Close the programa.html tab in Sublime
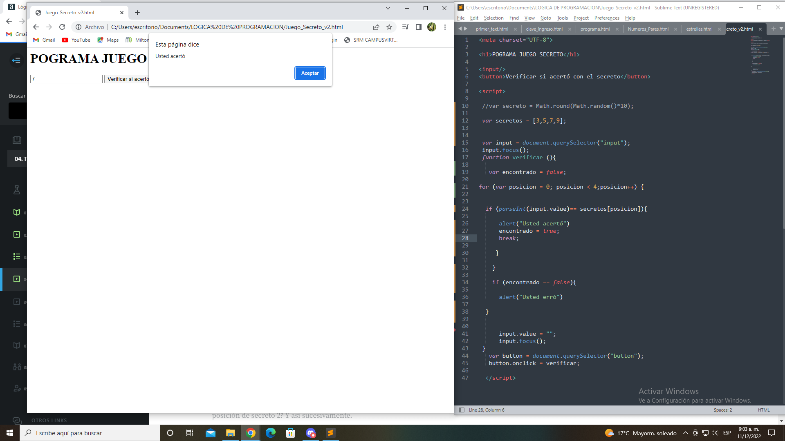This screenshot has width=785, height=441. click(617, 29)
